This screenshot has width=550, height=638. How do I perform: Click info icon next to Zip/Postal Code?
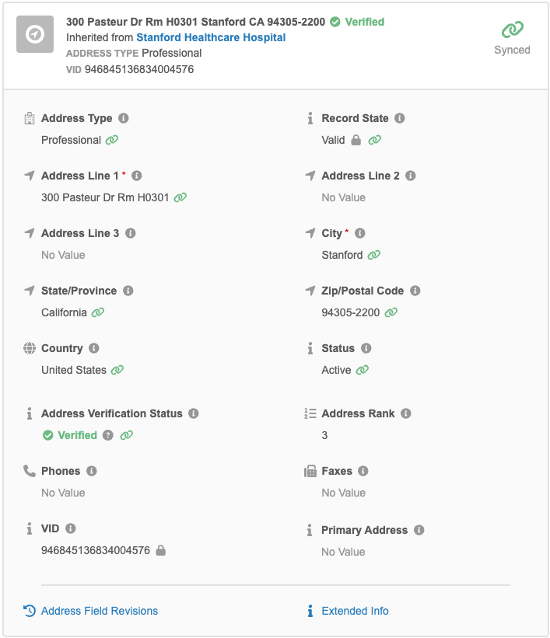click(x=415, y=291)
